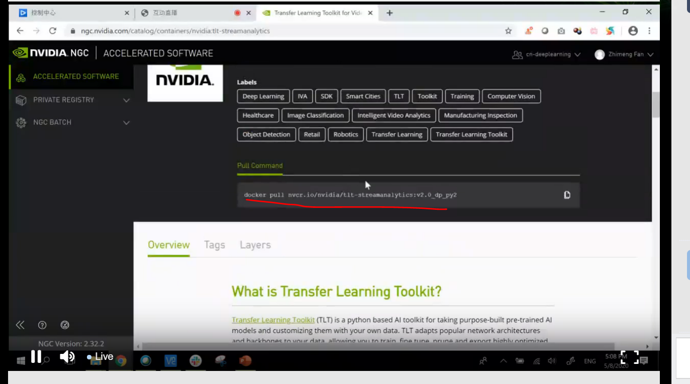690x384 pixels.
Task: Click the ENG language indicator
Action: click(590, 361)
